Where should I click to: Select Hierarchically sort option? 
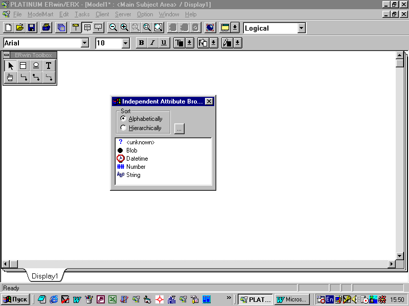point(141,128)
